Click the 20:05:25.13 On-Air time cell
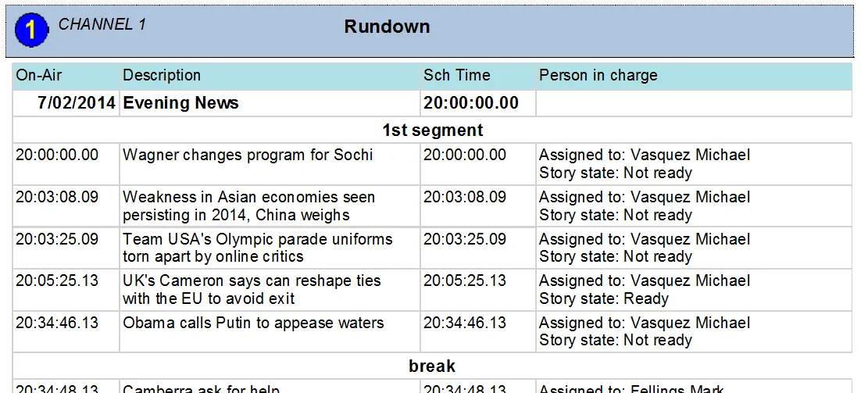 [x=57, y=280]
